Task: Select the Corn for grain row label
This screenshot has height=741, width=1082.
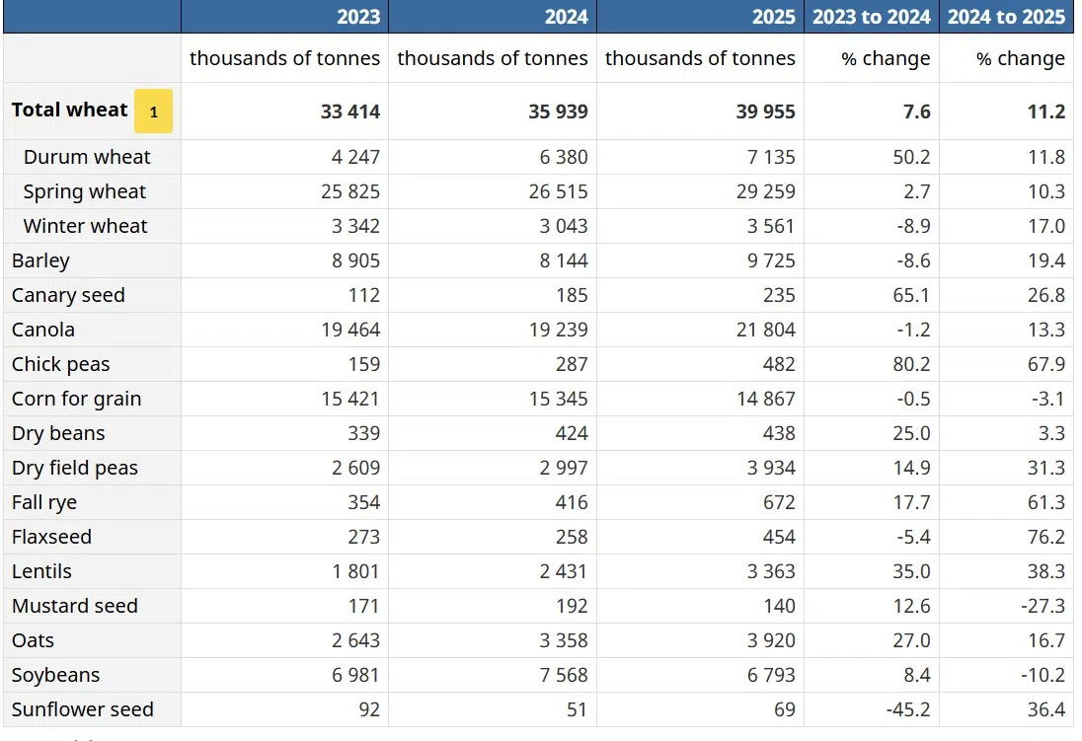Action: point(76,399)
